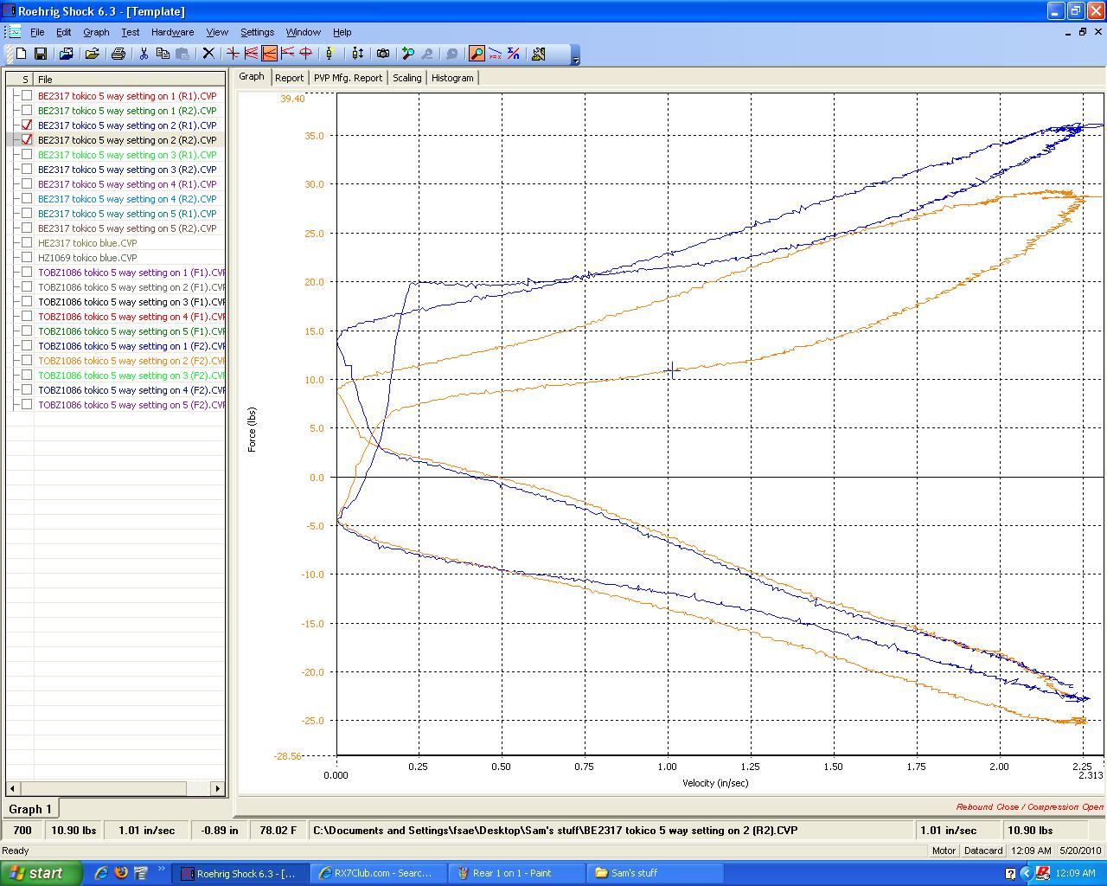Switch to RX7Club.com taskbar window
The height and width of the screenshot is (886, 1107).
click(381, 873)
